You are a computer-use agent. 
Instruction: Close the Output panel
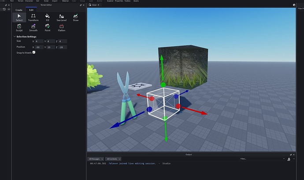tap(294, 154)
